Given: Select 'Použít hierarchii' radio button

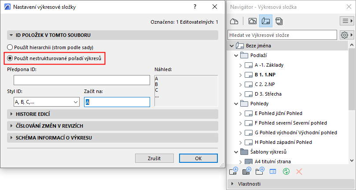Looking at the screenshot, I should (10, 47).
